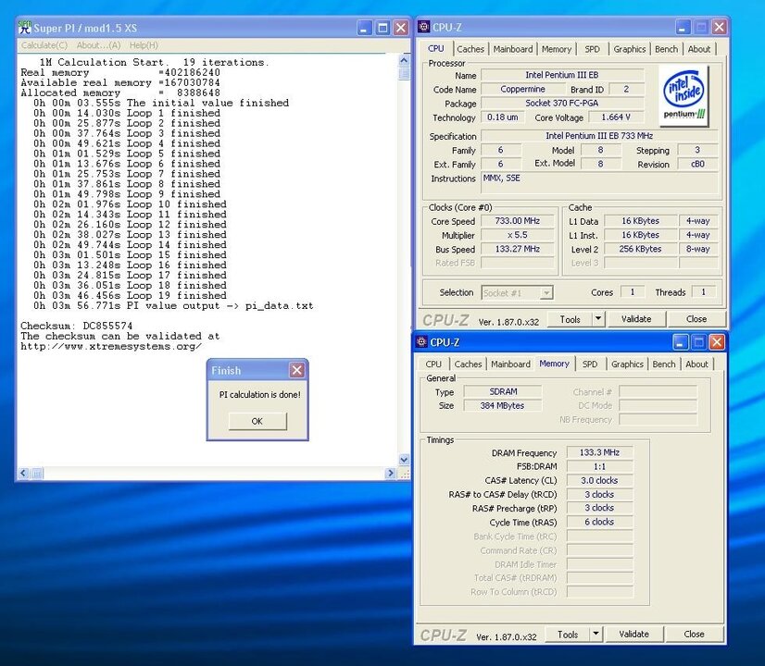
Task: Select CPU tab in upper CPU-Z window
Action: point(435,49)
